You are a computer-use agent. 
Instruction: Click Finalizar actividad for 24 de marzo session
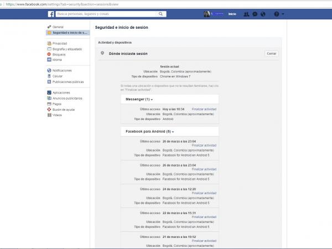tap(204, 193)
